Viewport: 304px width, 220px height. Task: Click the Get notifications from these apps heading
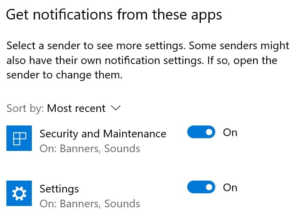point(114,15)
